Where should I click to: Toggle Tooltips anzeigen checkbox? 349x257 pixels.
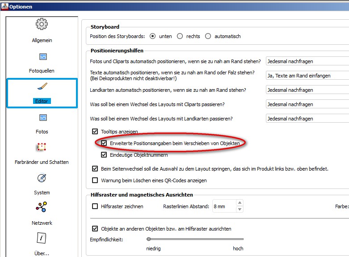tap(95, 131)
